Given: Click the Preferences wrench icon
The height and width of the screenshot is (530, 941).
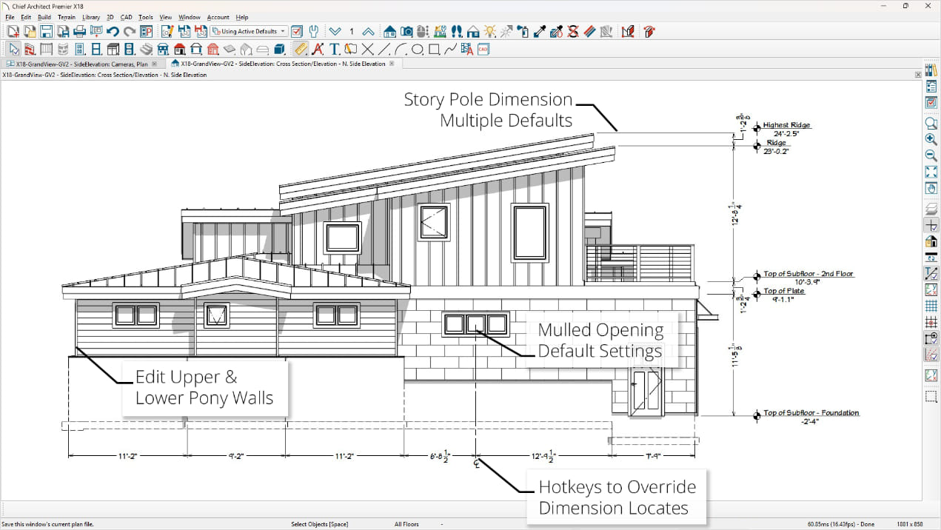Looking at the screenshot, I should click(313, 31).
